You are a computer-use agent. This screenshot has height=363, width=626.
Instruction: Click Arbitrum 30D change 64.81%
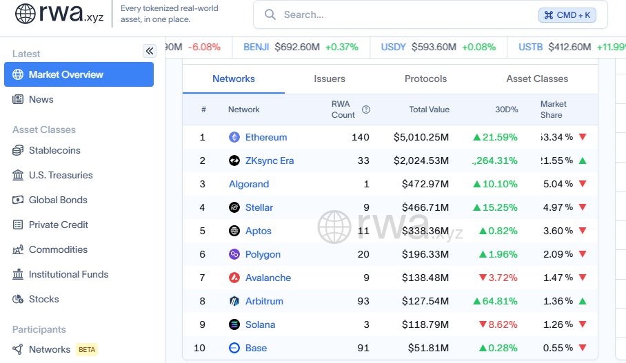point(495,301)
